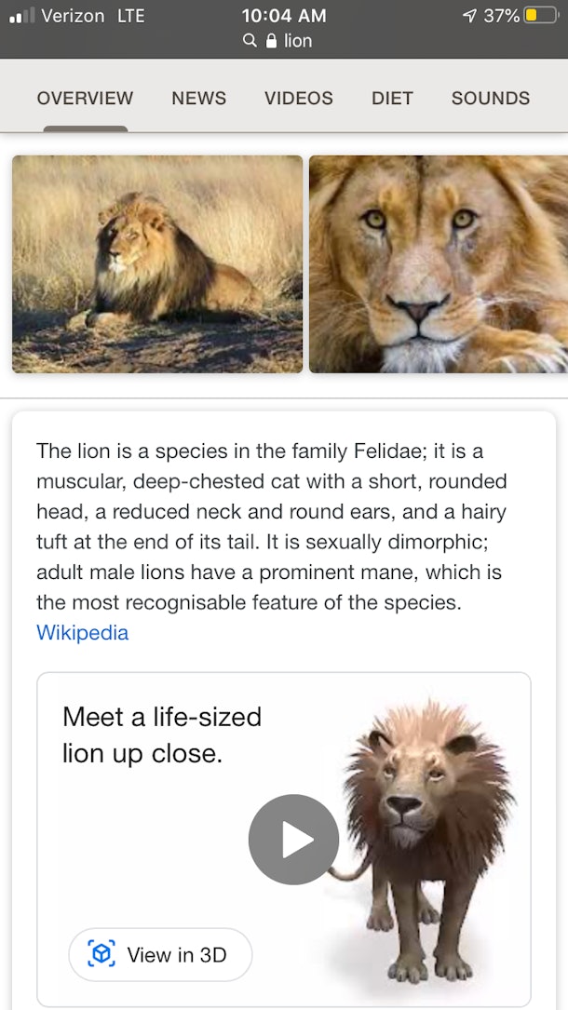Tap the padlock icon next to lion
Image resolution: width=568 pixels, height=1010 pixels.
coord(271,41)
